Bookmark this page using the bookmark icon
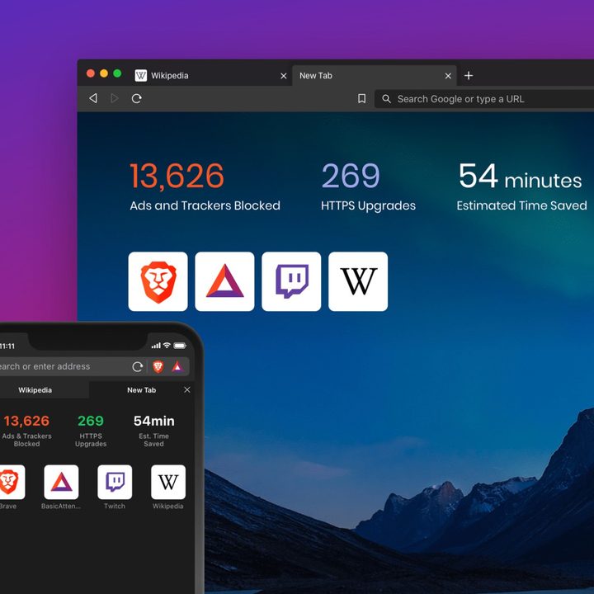The height and width of the screenshot is (594, 594). (362, 98)
